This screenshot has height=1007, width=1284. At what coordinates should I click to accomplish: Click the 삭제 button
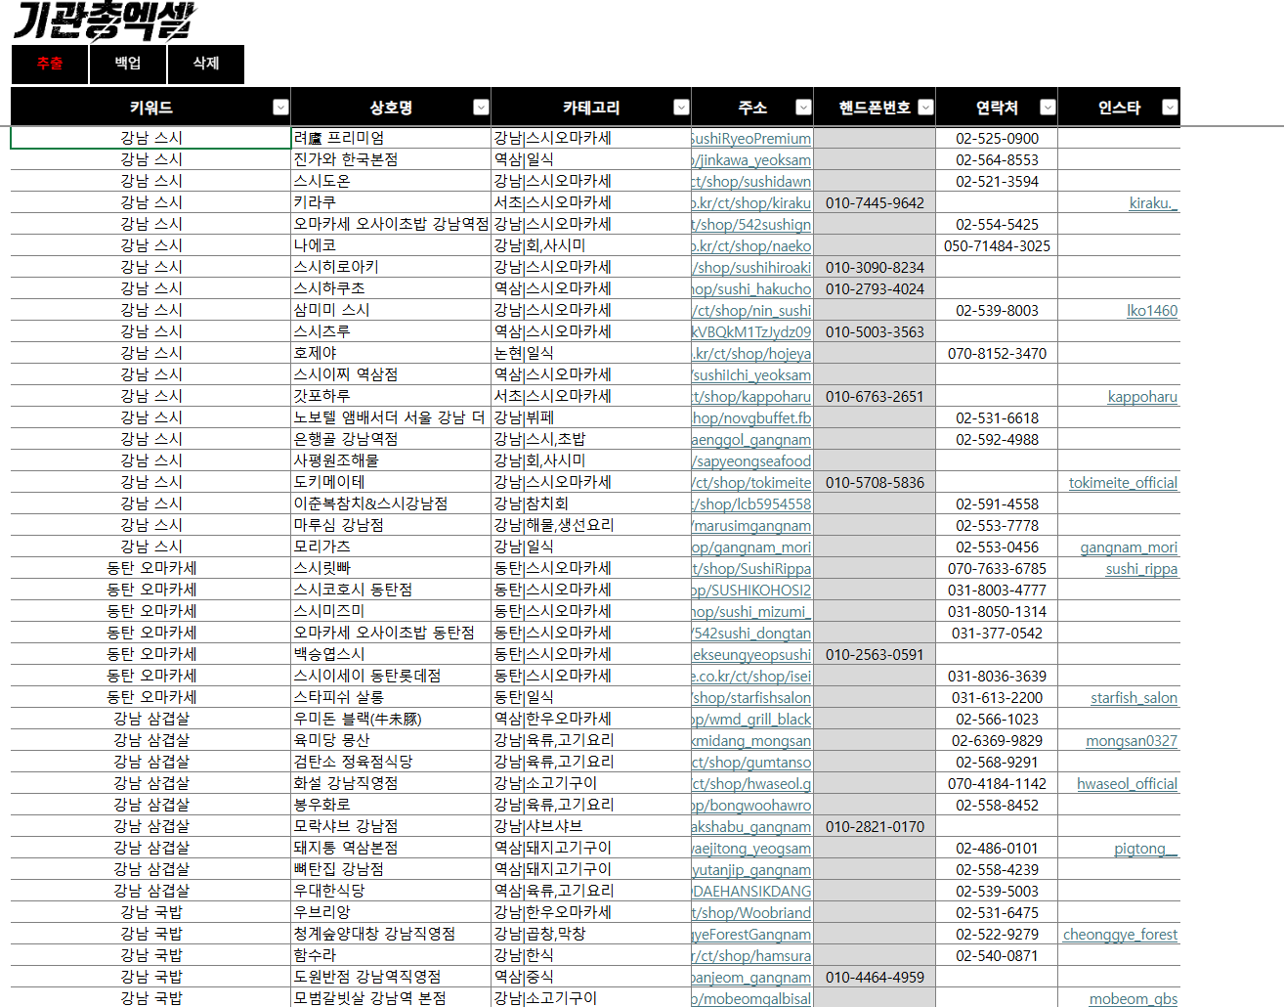[x=206, y=65]
